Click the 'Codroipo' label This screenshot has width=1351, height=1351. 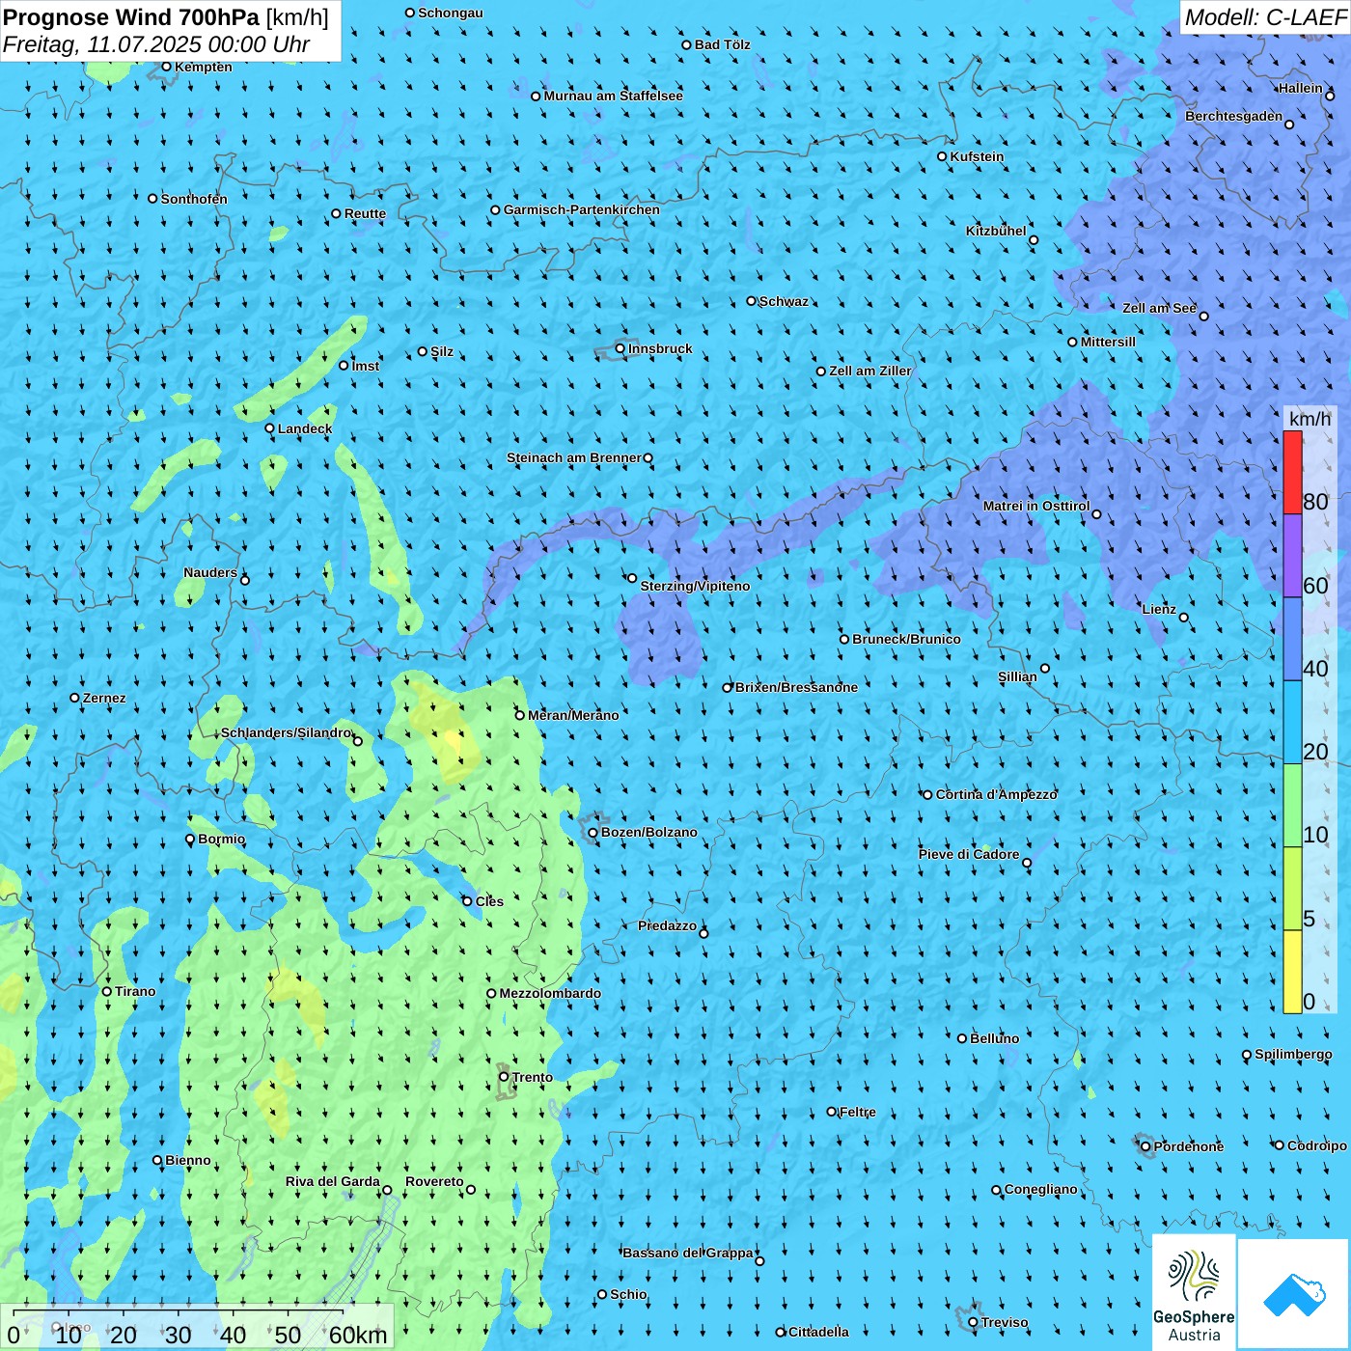coord(1317,1145)
